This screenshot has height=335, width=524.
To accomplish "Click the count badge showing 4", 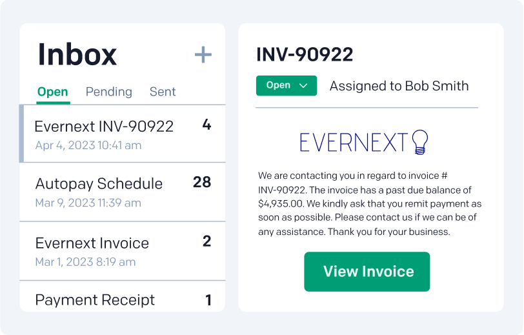I will click(x=207, y=125).
